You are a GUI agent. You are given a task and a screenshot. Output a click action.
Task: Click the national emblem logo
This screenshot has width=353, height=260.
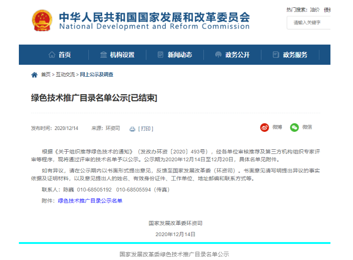point(42,20)
